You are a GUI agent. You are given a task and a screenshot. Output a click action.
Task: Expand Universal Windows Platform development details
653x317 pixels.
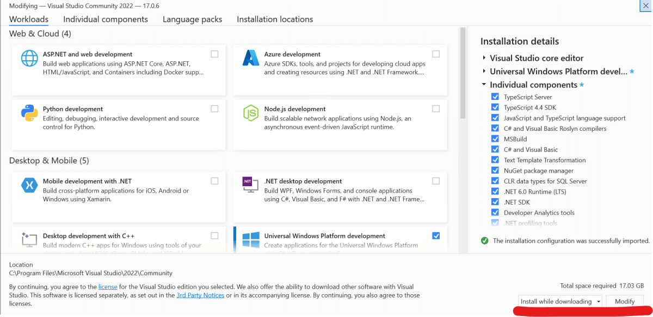484,71
